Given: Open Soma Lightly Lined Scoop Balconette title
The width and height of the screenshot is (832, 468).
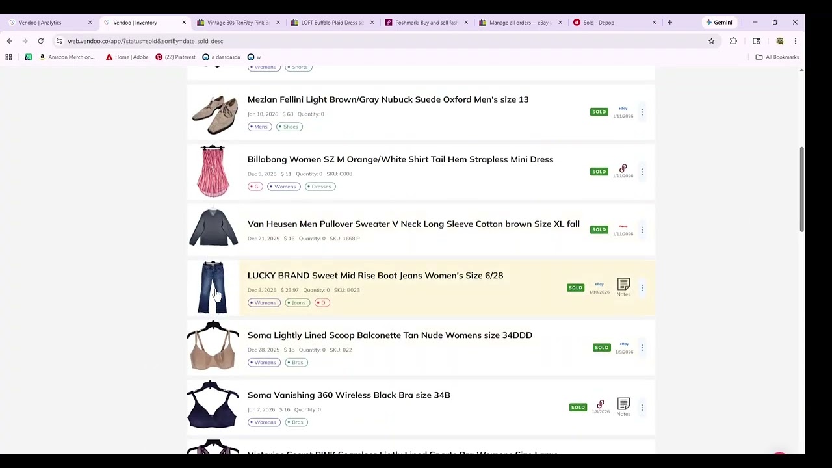Looking at the screenshot, I should (x=389, y=335).
